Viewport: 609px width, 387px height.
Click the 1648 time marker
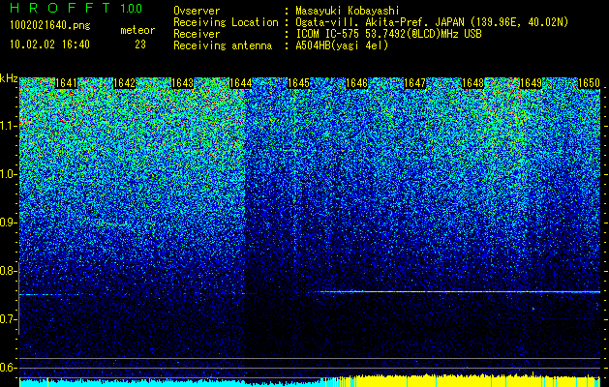473,83
